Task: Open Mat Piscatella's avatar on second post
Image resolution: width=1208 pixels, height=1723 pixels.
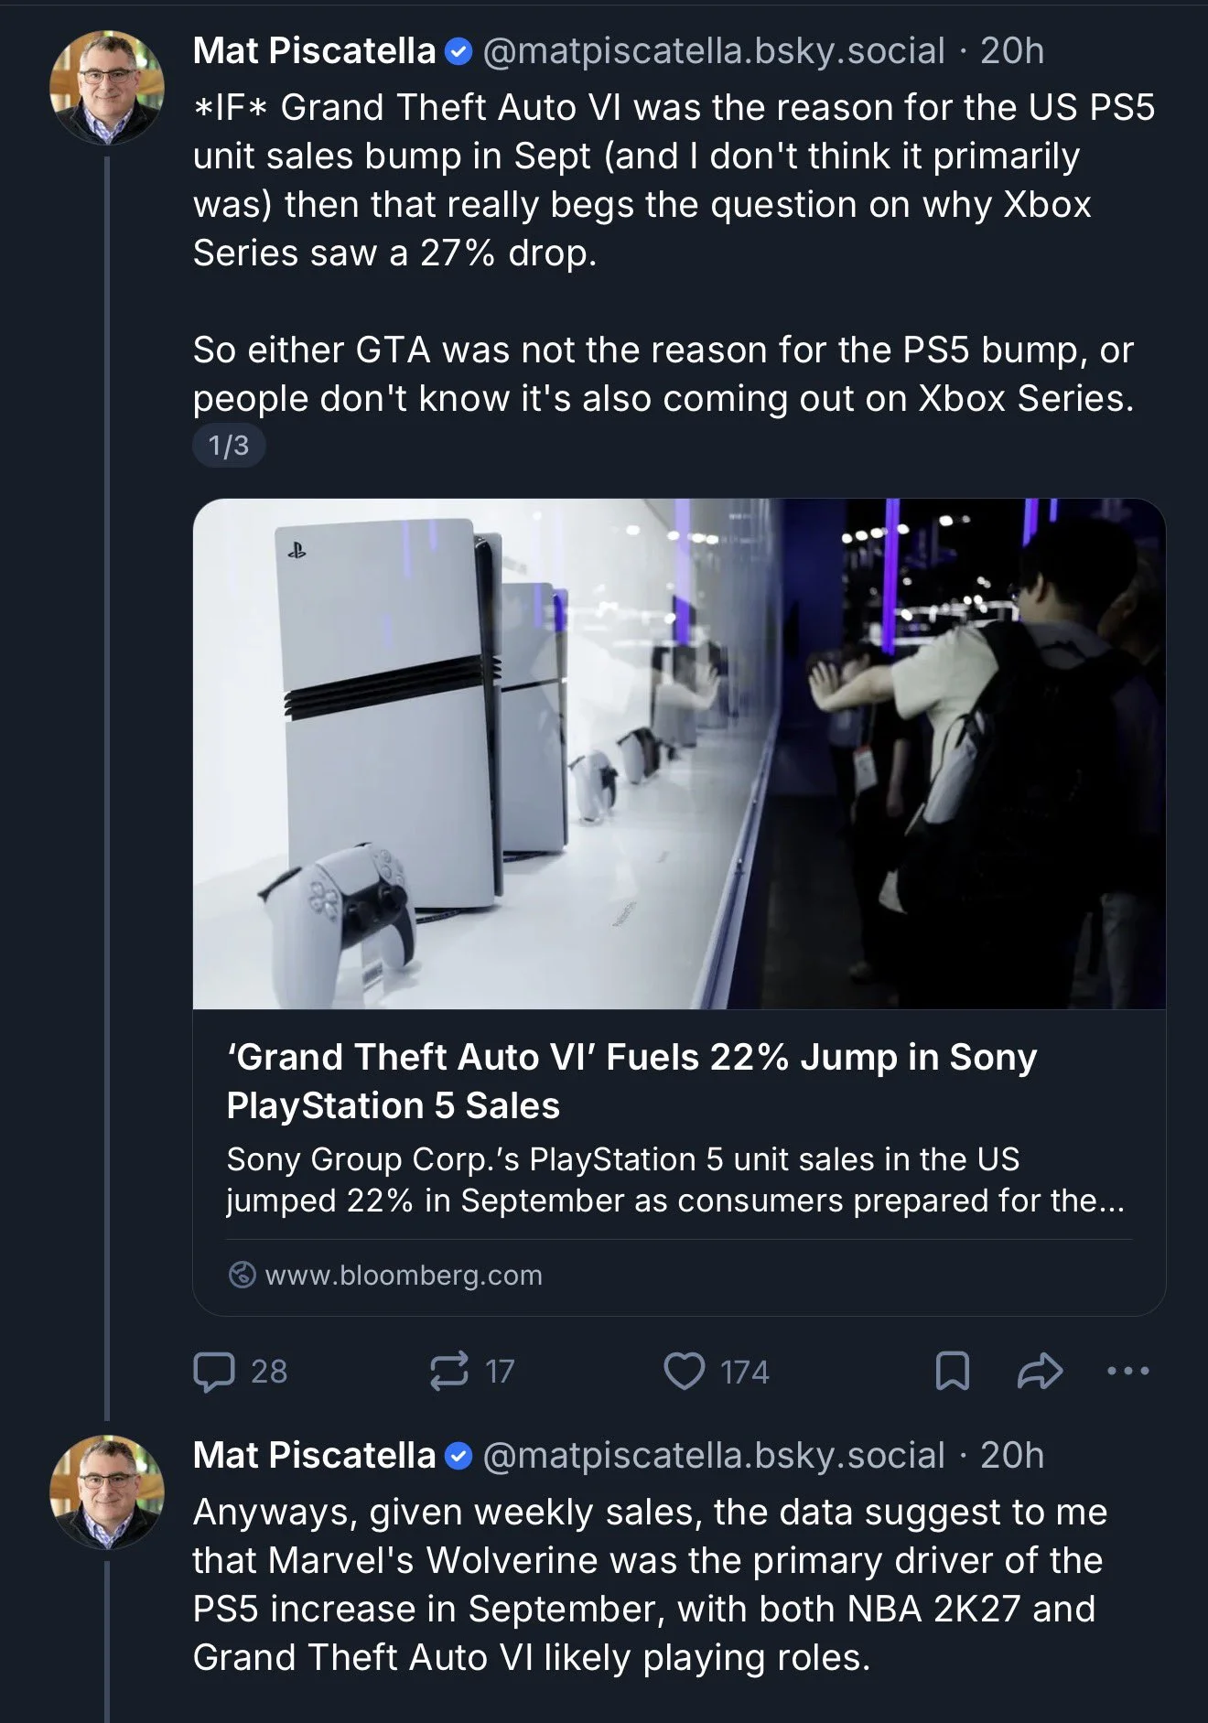Action: (x=106, y=1491)
